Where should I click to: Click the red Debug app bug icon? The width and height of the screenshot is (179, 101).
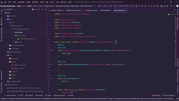(x=145, y=6)
